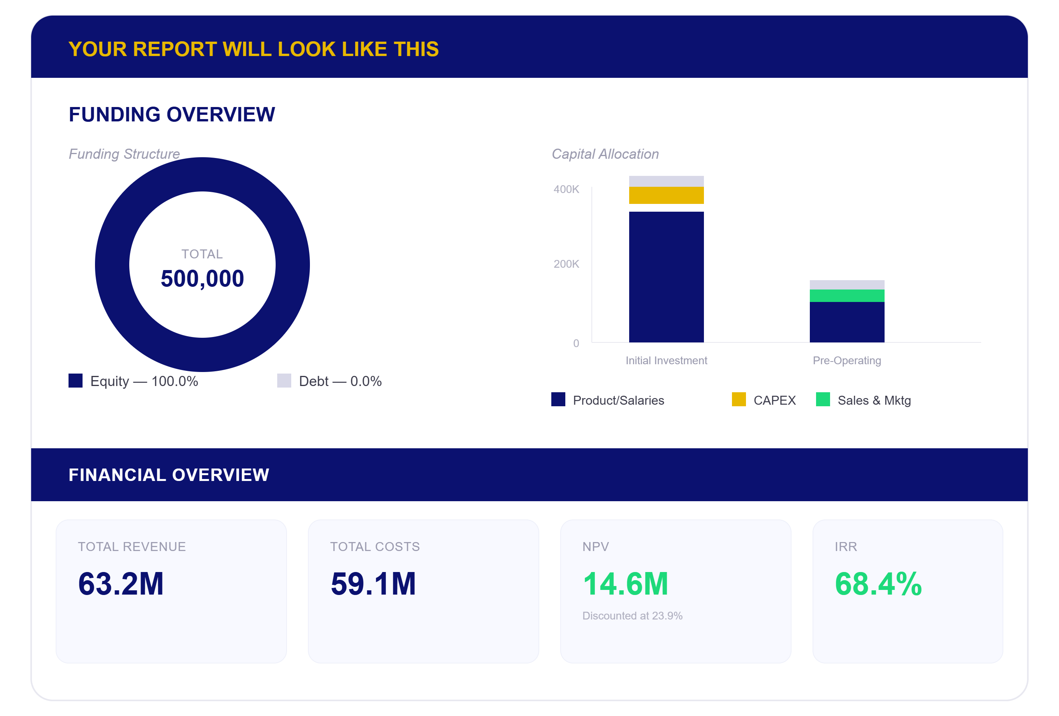The height and width of the screenshot is (716, 1059).
Task: Click the Discounted at 23.9% note
Action: tap(632, 615)
